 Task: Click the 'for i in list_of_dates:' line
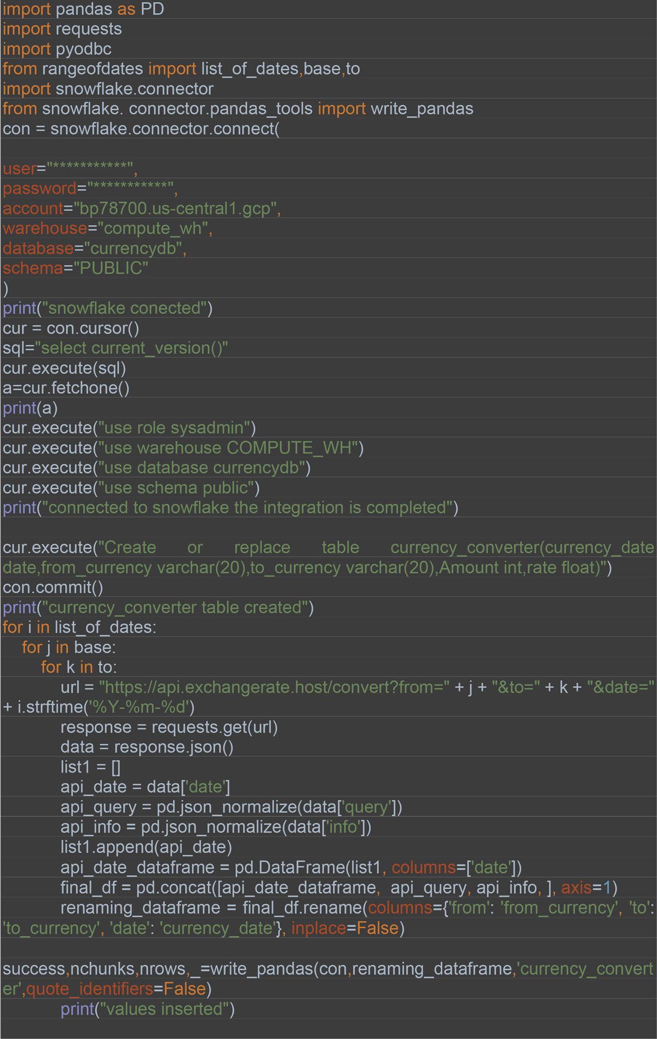[79, 628]
